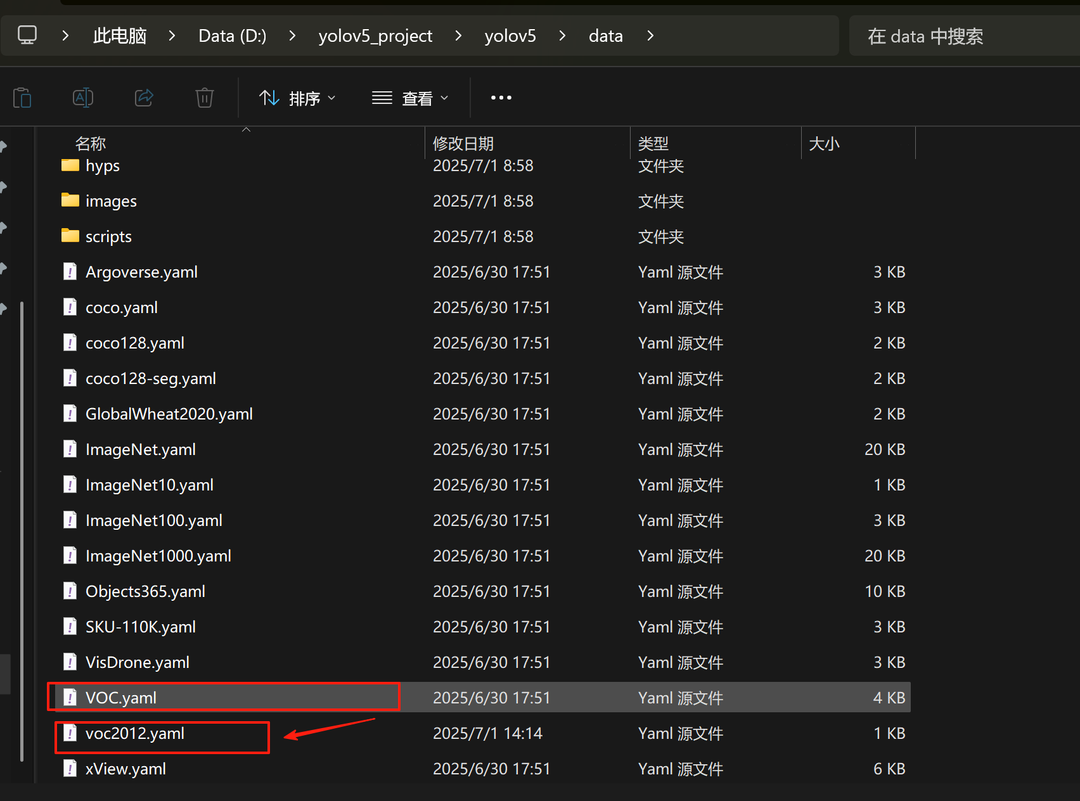Click the ImageNet10.yaml file icon
Viewport: 1080px width, 801px height.
[70, 484]
